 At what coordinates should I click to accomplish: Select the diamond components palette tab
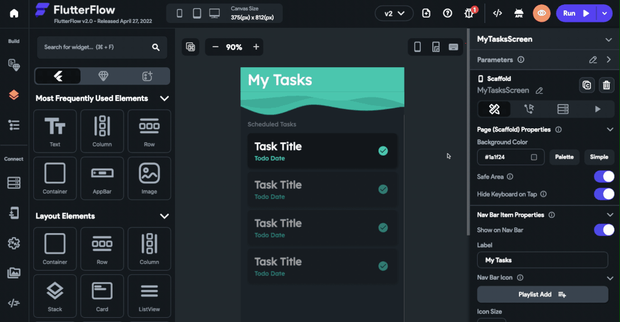[103, 76]
